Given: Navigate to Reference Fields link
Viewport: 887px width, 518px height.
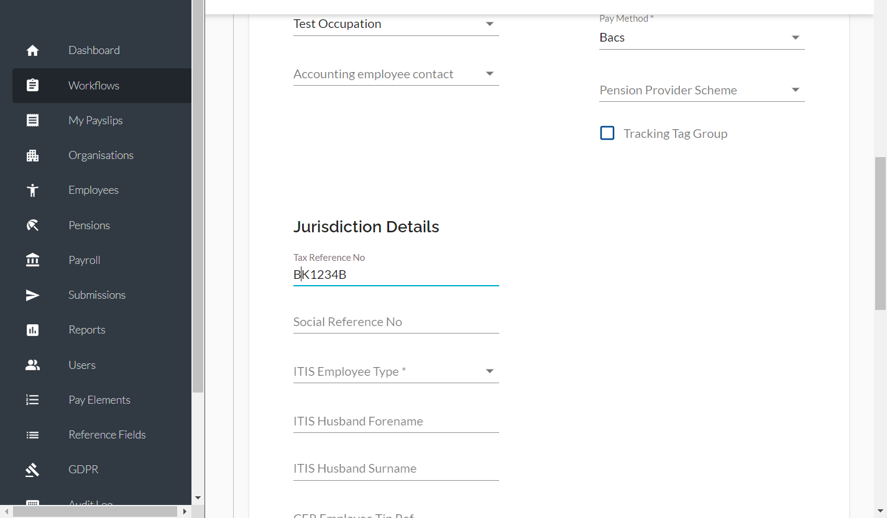Looking at the screenshot, I should point(107,435).
